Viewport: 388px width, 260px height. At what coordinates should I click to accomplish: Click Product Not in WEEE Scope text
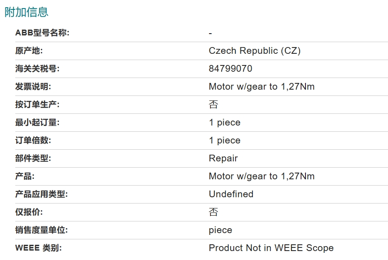click(271, 248)
